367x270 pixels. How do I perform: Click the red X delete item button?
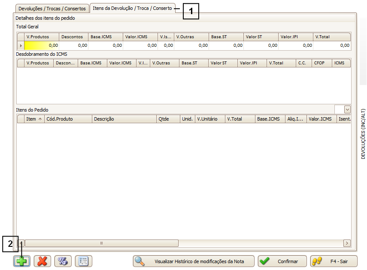[x=42, y=261]
